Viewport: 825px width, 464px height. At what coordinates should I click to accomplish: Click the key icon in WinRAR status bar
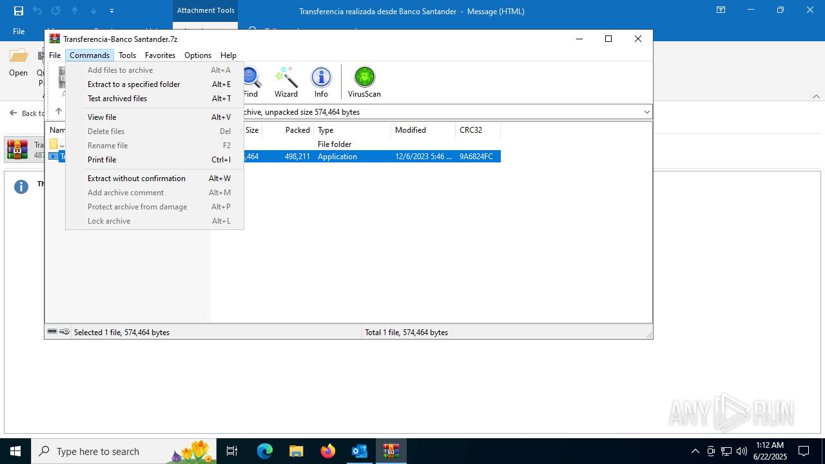pos(64,332)
